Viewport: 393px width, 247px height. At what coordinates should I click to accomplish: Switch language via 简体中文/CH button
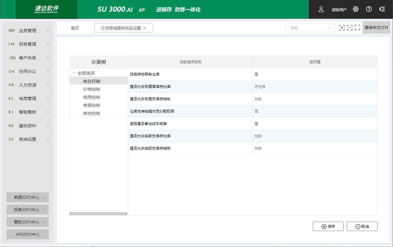point(376,27)
